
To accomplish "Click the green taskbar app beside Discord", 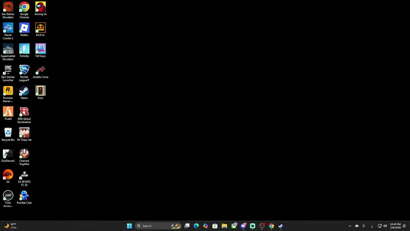I will [x=252, y=226].
